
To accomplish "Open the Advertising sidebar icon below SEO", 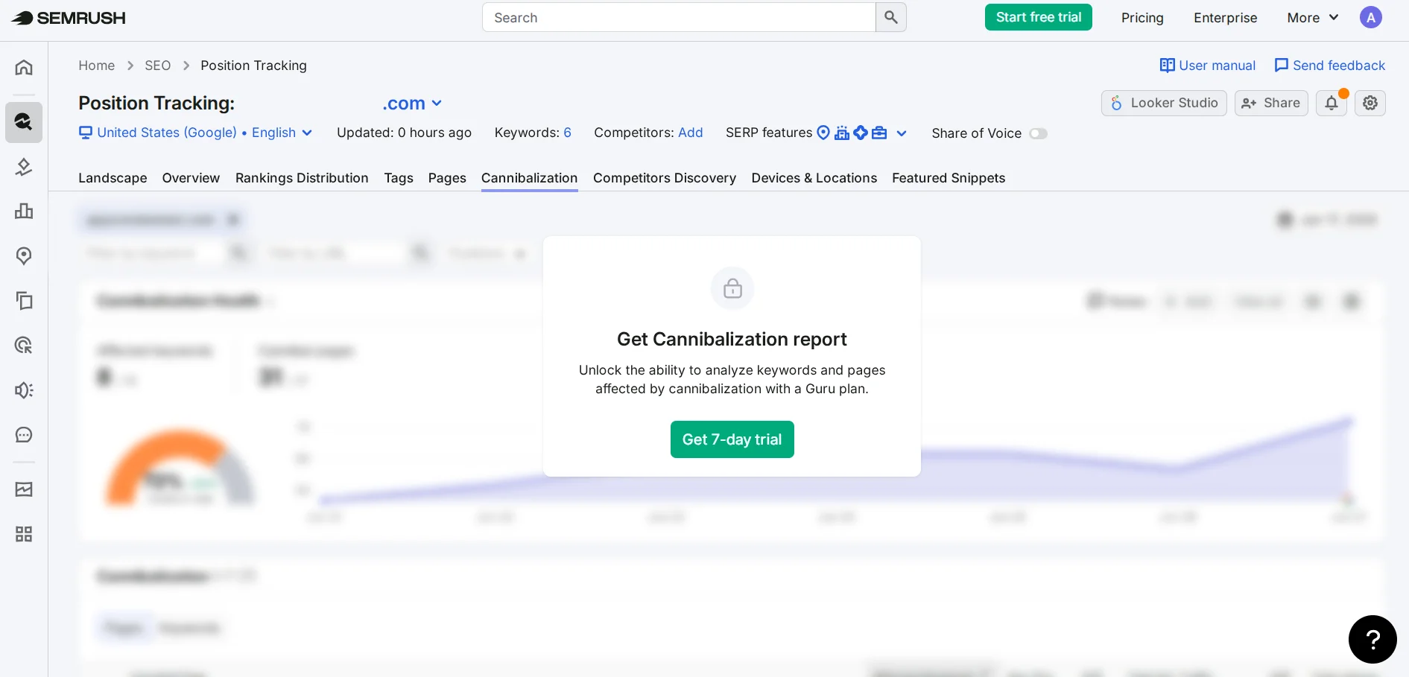I will point(24,167).
